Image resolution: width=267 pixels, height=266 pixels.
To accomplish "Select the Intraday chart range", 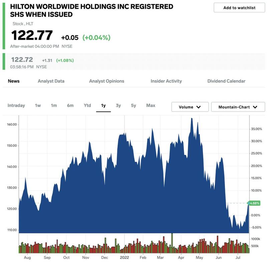I will point(16,105).
